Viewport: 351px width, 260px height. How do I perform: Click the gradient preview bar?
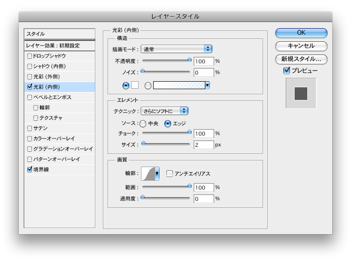pyautogui.click(x=179, y=85)
